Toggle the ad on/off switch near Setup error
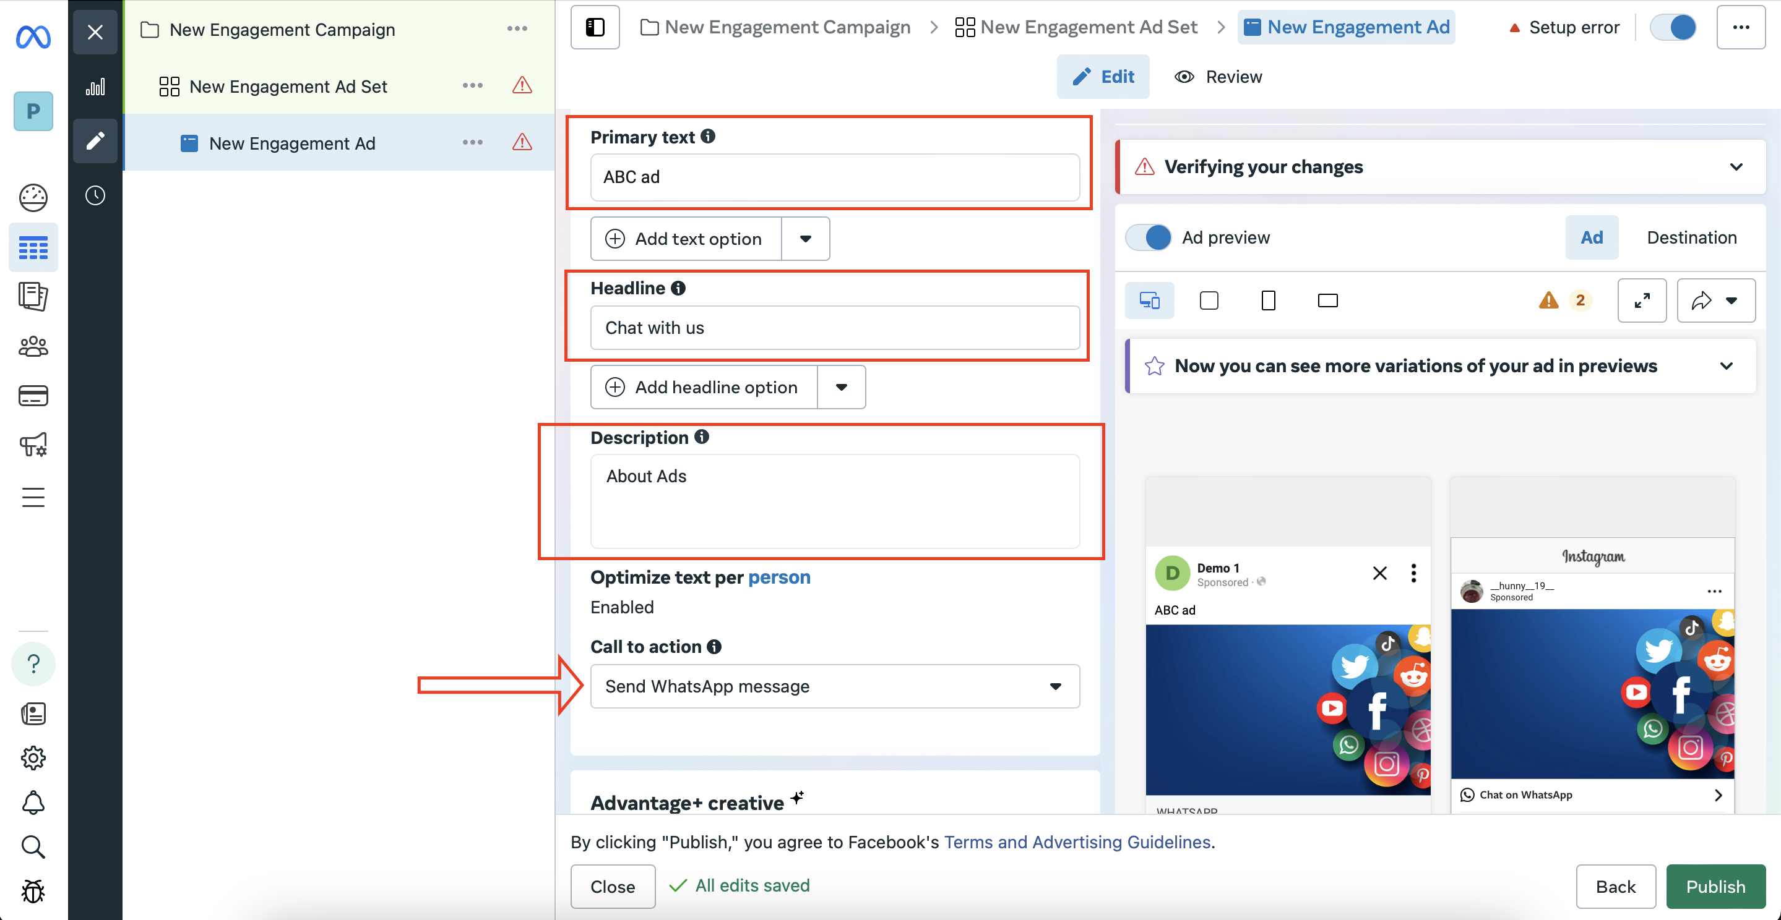The image size is (1781, 920). (1673, 28)
